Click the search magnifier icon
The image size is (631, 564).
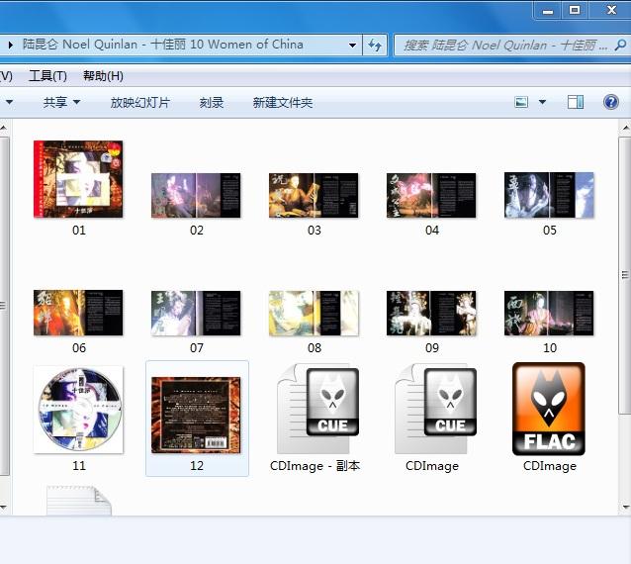620,46
